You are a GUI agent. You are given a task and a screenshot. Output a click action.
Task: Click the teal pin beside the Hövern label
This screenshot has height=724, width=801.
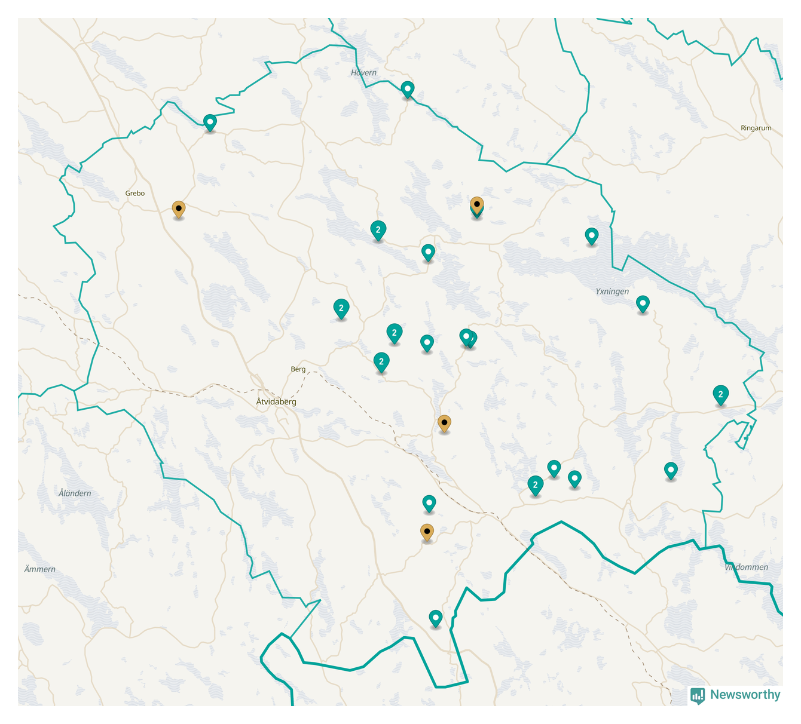tap(407, 89)
